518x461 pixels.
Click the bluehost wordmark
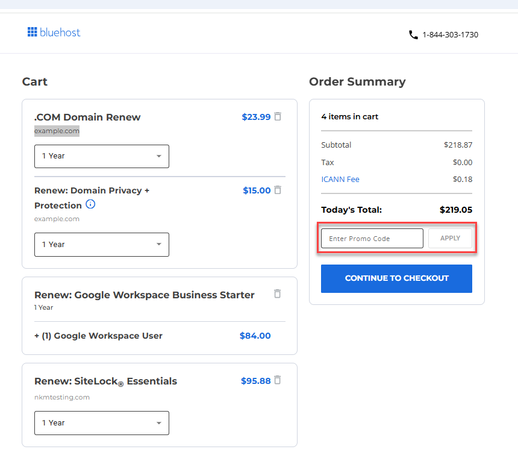(60, 33)
